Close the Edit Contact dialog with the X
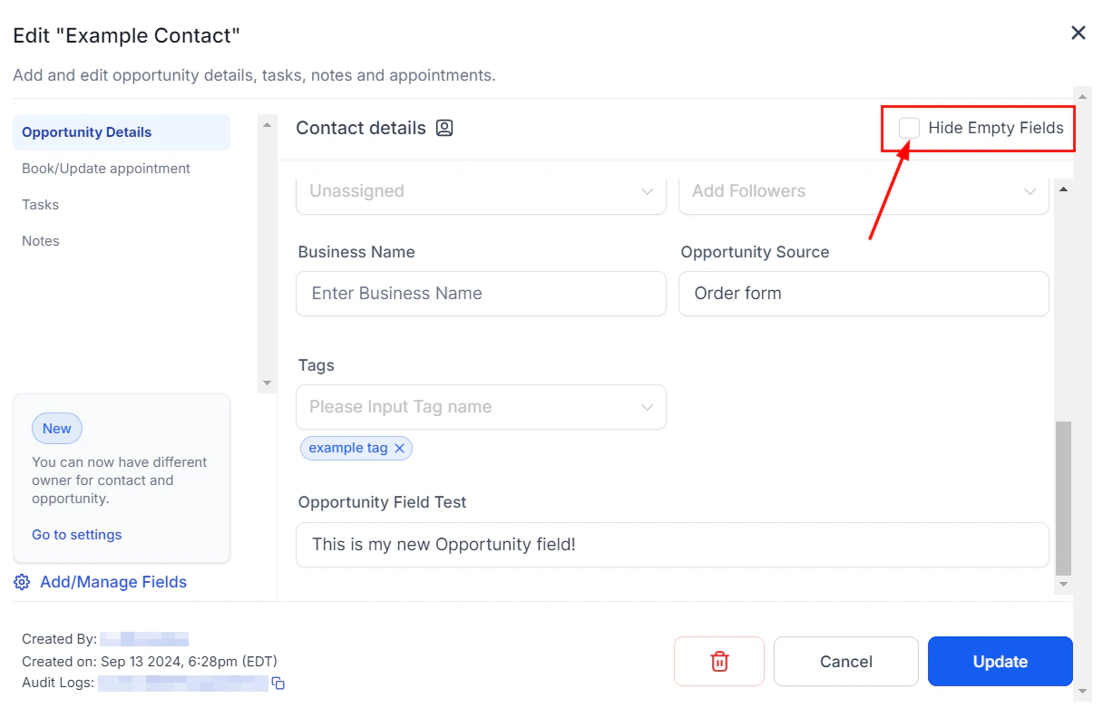This screenshot has height=708, width=1103. click(1078, 33)
